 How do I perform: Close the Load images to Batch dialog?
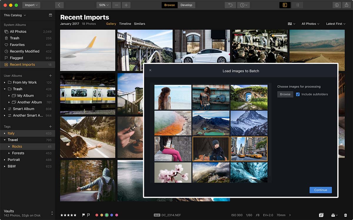click(150, 70)
